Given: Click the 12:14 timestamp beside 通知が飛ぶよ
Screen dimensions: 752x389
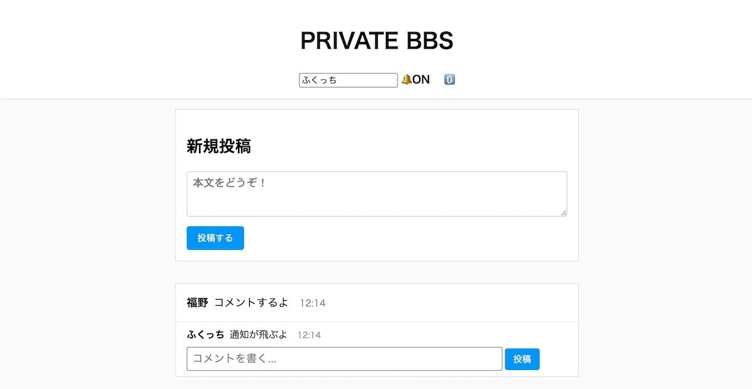Looking at the screenshot, I should point(309,335).
